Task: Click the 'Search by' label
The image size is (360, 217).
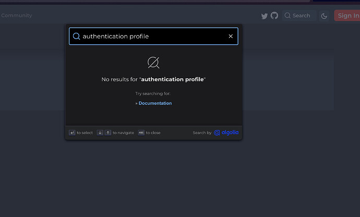Action: tap(202, 133)
